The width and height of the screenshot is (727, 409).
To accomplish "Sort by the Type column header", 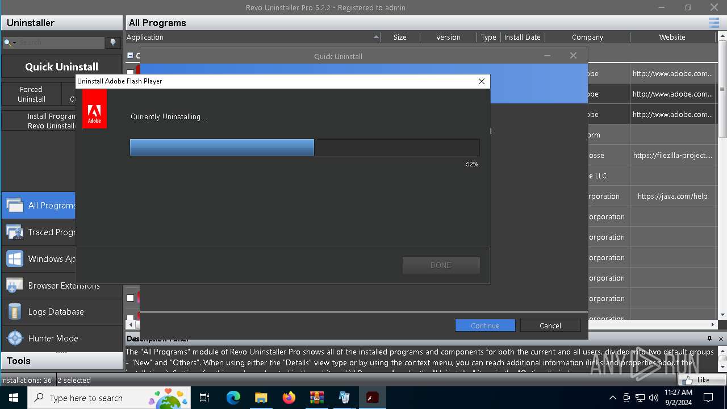I will [x=488, y=37].
